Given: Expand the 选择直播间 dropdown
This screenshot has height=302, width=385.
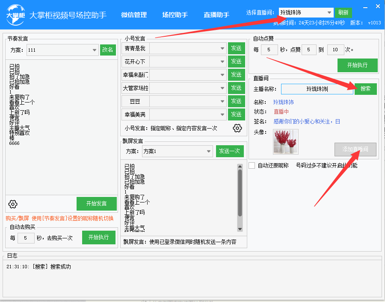Looking at the screenshot, I should [x=329, y=12].
